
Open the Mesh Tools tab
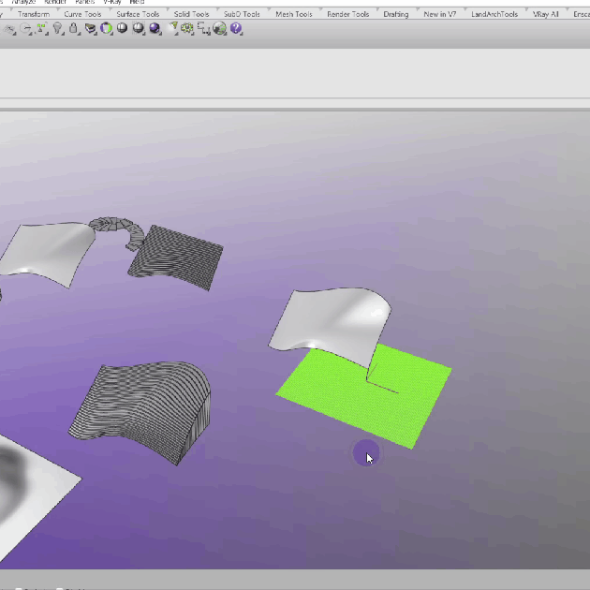coord(293,14)
